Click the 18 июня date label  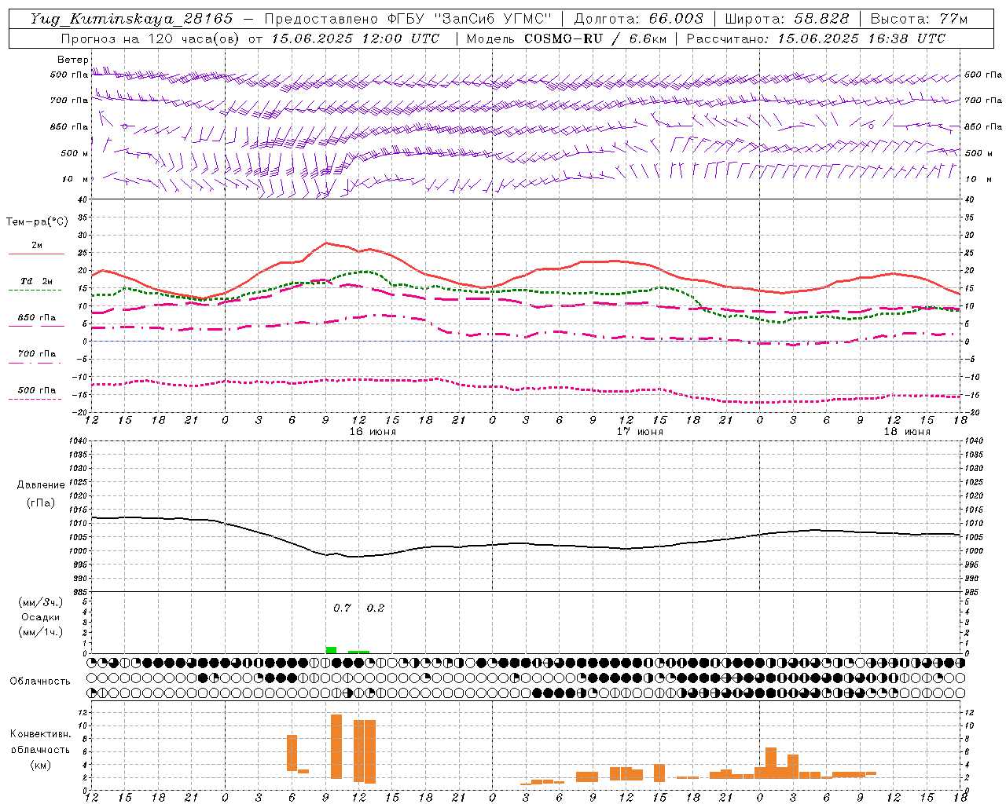907,432
